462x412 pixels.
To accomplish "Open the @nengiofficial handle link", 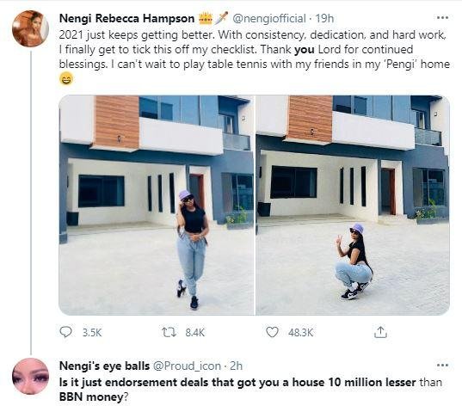I will pos(269,19).
